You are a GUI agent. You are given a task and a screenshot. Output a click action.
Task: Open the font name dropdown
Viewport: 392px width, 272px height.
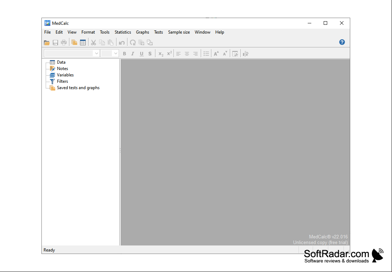click(x=97, y=53)
